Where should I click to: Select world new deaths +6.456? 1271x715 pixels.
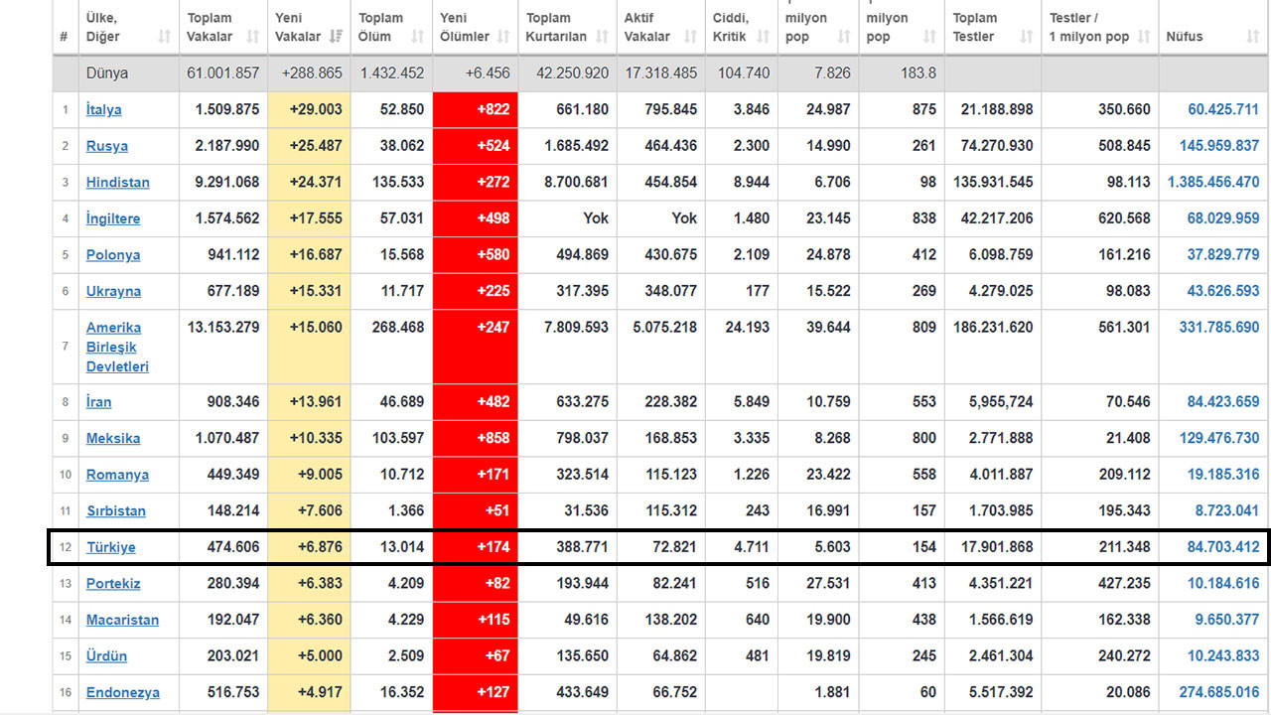tap(487, 73)
